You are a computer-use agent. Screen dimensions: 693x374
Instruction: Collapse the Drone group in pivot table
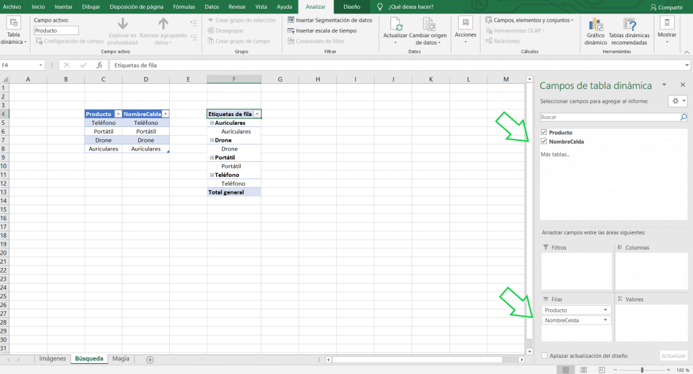(212, 140)
